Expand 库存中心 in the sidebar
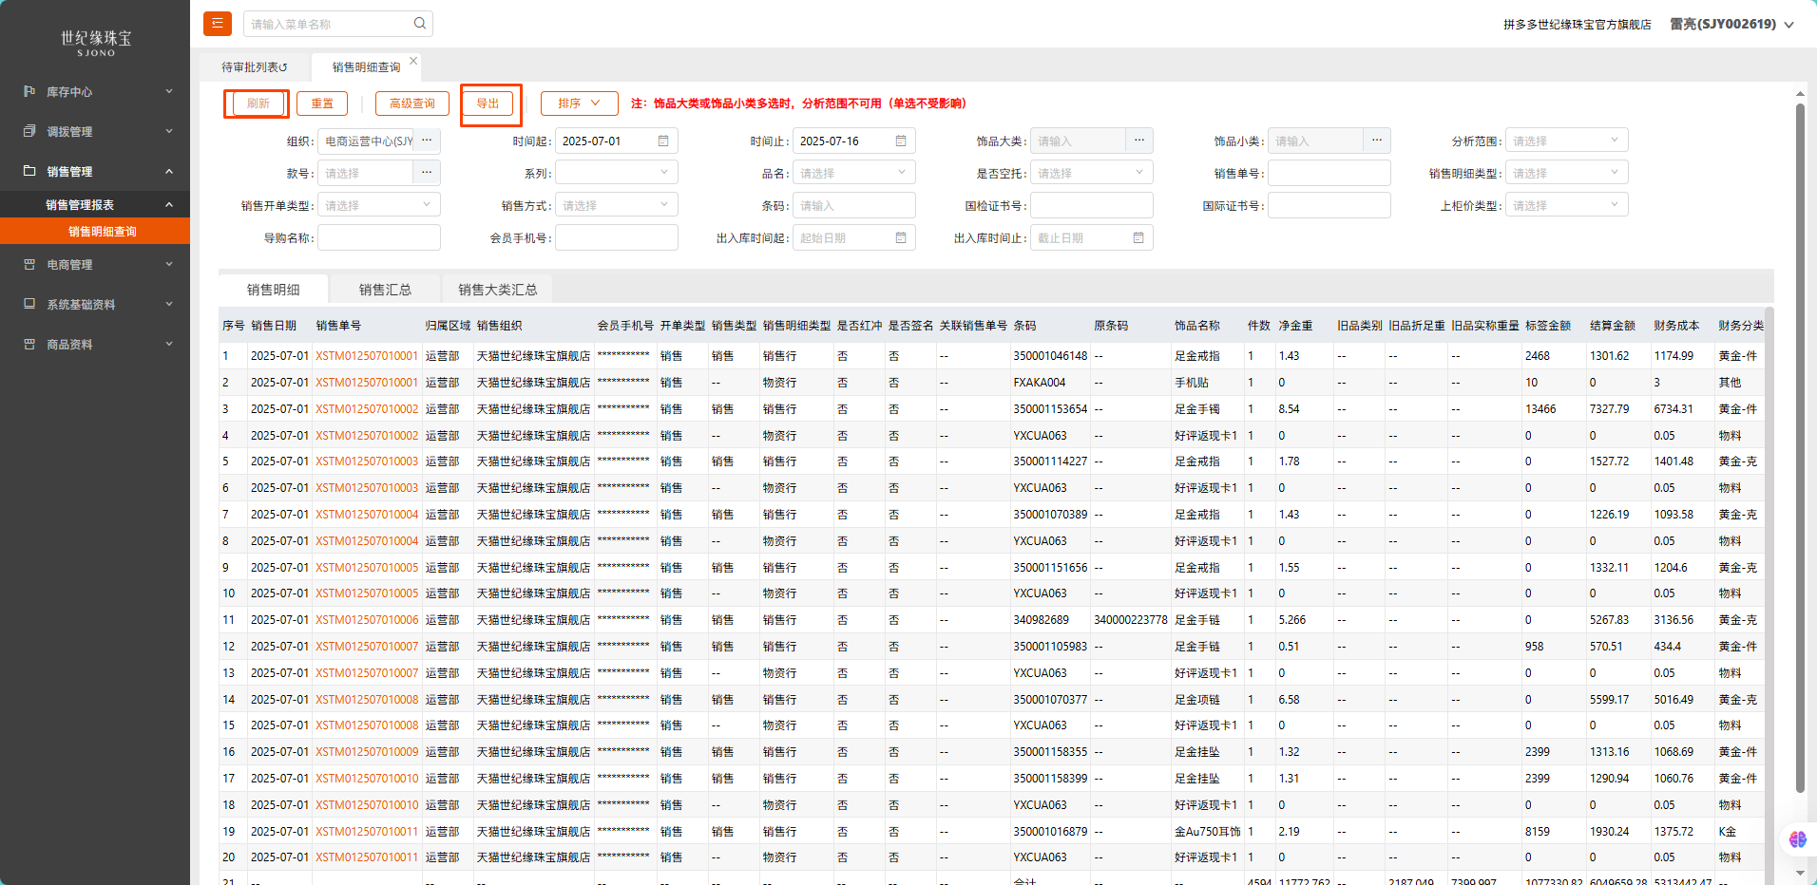Viewport: 1817px width, 885px height. click(95, 92)
